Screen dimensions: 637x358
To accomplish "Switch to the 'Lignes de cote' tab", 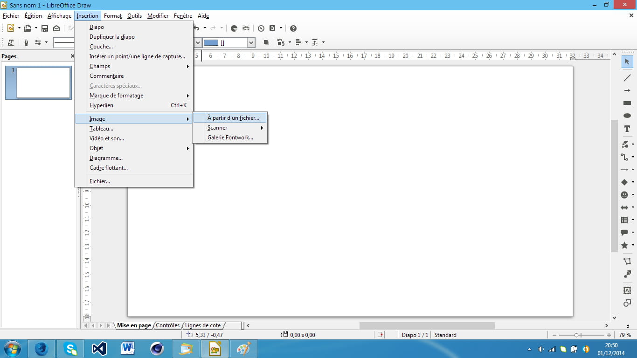I will [203, 325].
